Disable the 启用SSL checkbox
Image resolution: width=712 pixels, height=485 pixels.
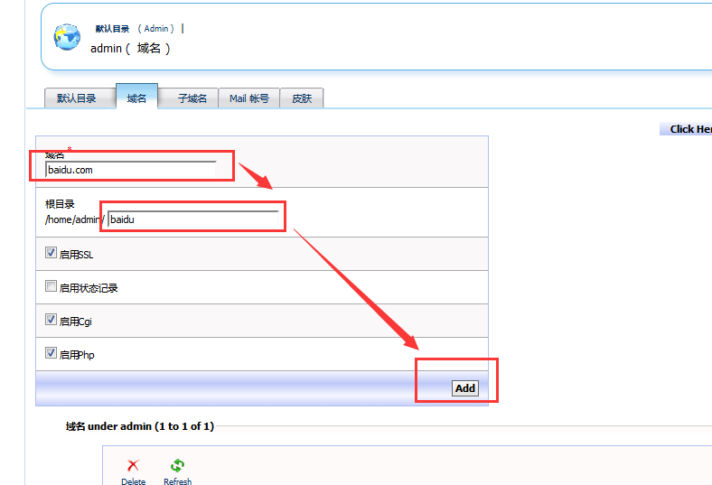pos(52,253)
